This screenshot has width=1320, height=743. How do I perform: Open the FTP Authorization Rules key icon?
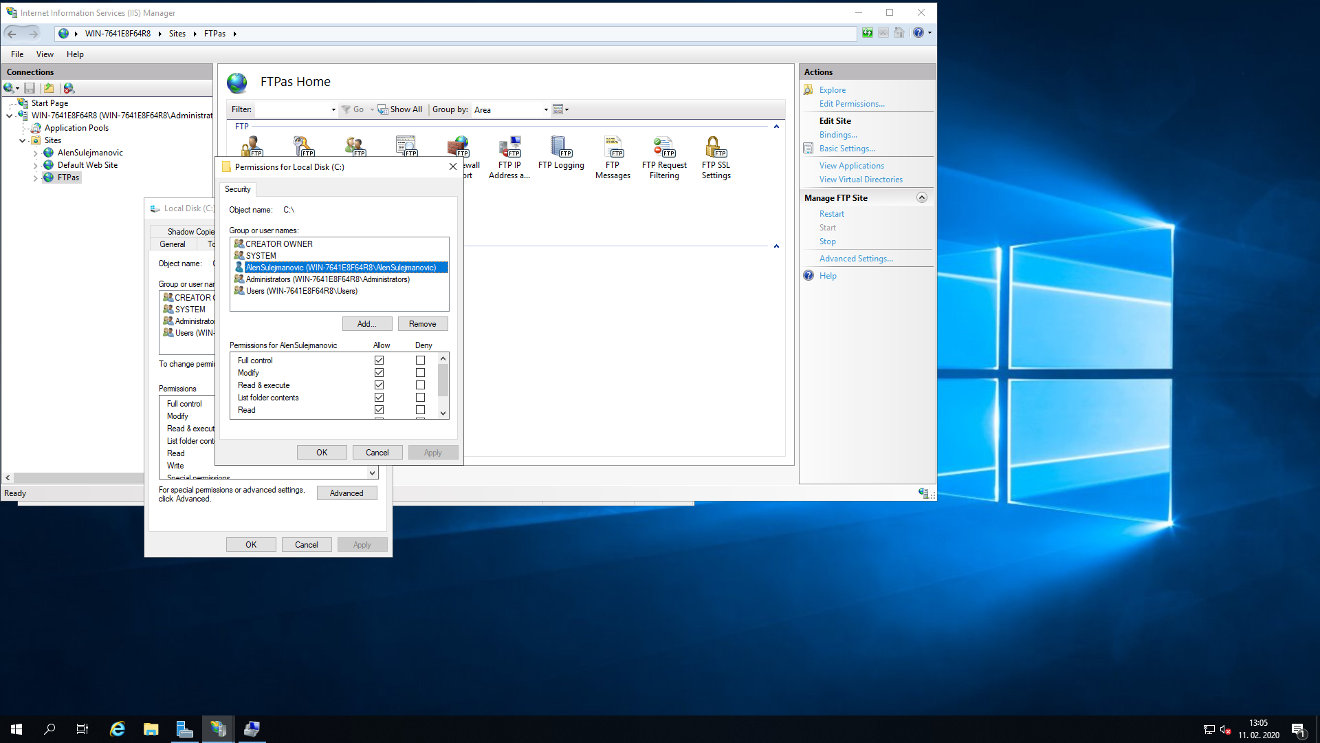(x=303, y=146)
